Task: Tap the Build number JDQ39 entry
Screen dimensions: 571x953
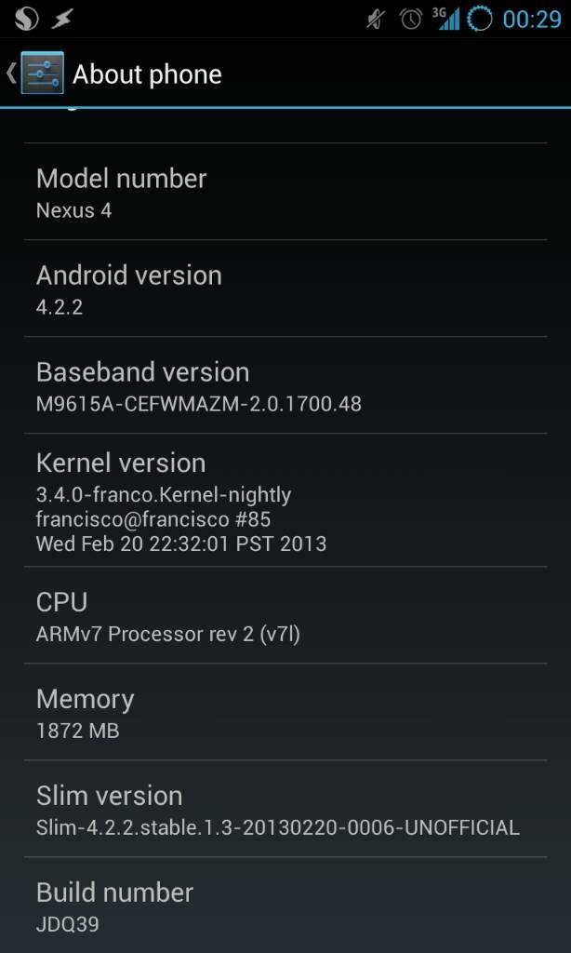Action: pos(285,906)
